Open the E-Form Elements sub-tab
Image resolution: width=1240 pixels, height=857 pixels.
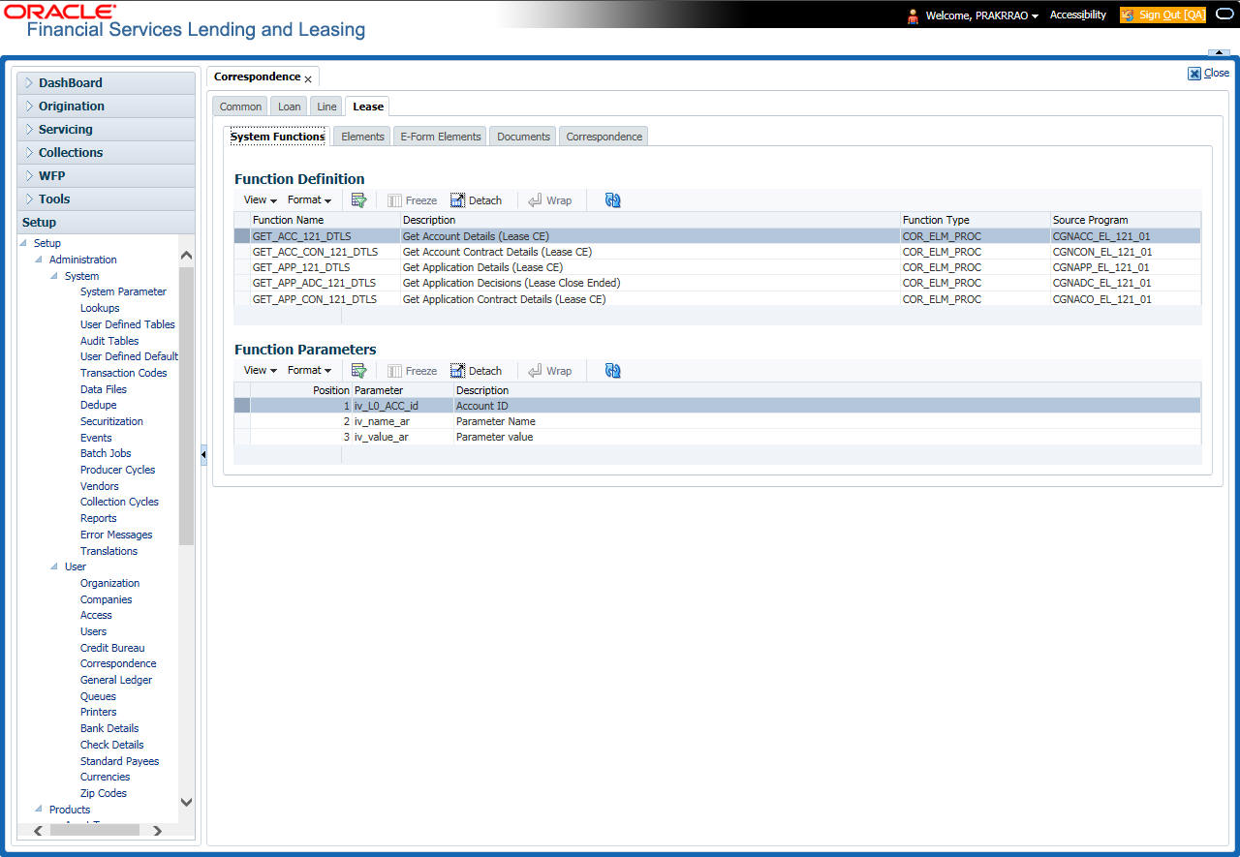[441, 137]
